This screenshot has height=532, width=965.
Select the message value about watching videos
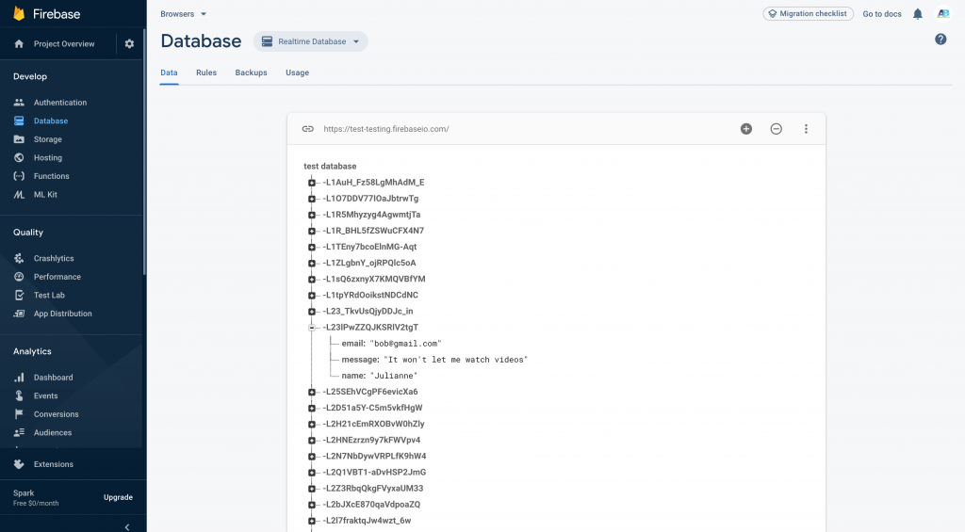(x=455, y=360)
